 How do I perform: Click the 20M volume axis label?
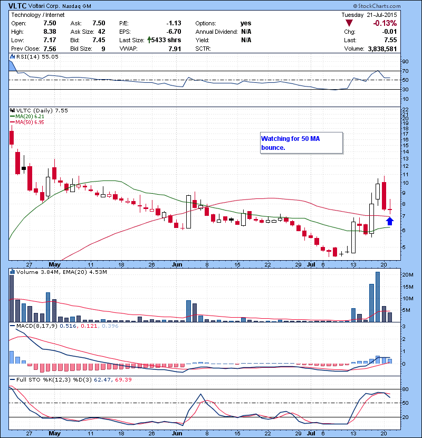click(407, 274)
